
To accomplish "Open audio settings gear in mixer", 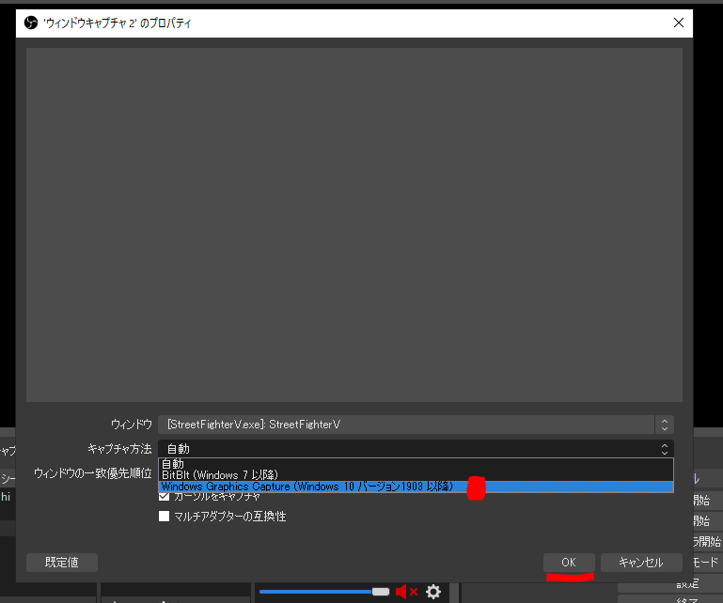I will point(433,592).
